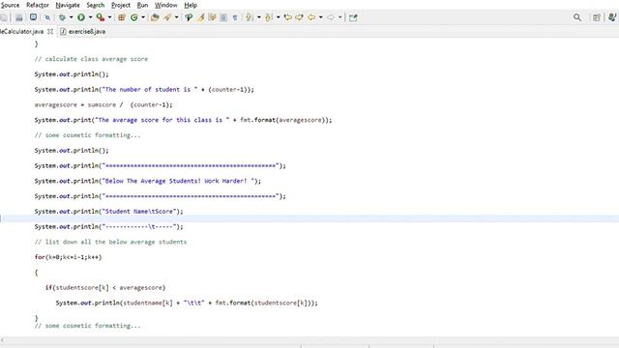Open the Navigate menu
The width and height of the screenshot is (619, 348).
pos(68,5)
